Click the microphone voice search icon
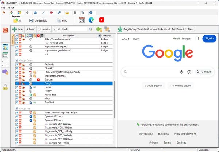219x152 pixels. click(181, 72)
